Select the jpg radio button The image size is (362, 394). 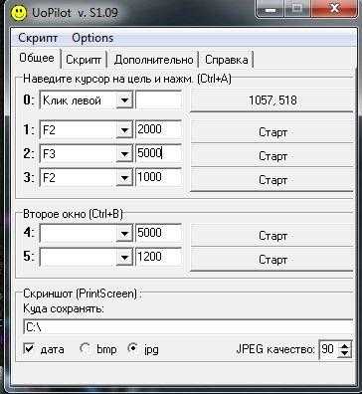coord(133,348)
